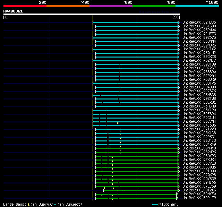The width and height of the screenshot is (222, 207).
Task: Open hit UniRef100_Q2UZT3
Action: (199, 34)
